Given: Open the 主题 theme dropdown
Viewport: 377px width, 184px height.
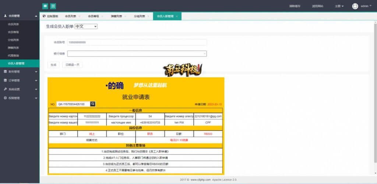Looking at the screenshot, I should (339, 6).
